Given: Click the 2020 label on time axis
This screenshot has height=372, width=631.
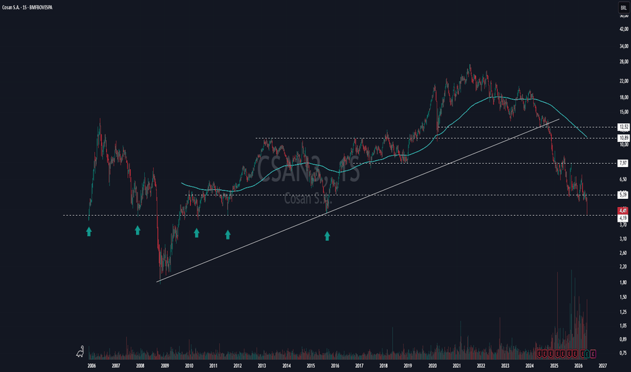Looking at the screenshot, I should [432, 366].
